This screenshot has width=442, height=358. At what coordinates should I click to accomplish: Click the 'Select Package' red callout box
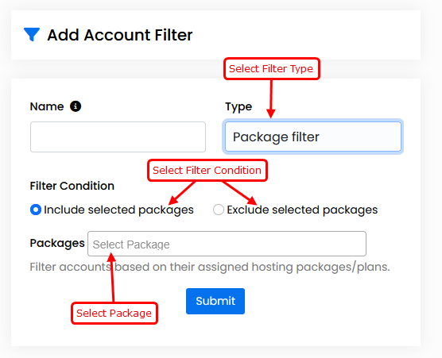114,314
